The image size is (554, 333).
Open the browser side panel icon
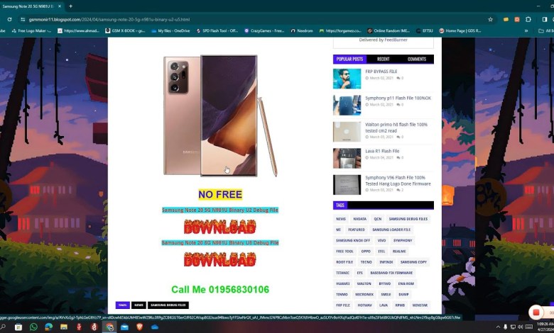545,19
